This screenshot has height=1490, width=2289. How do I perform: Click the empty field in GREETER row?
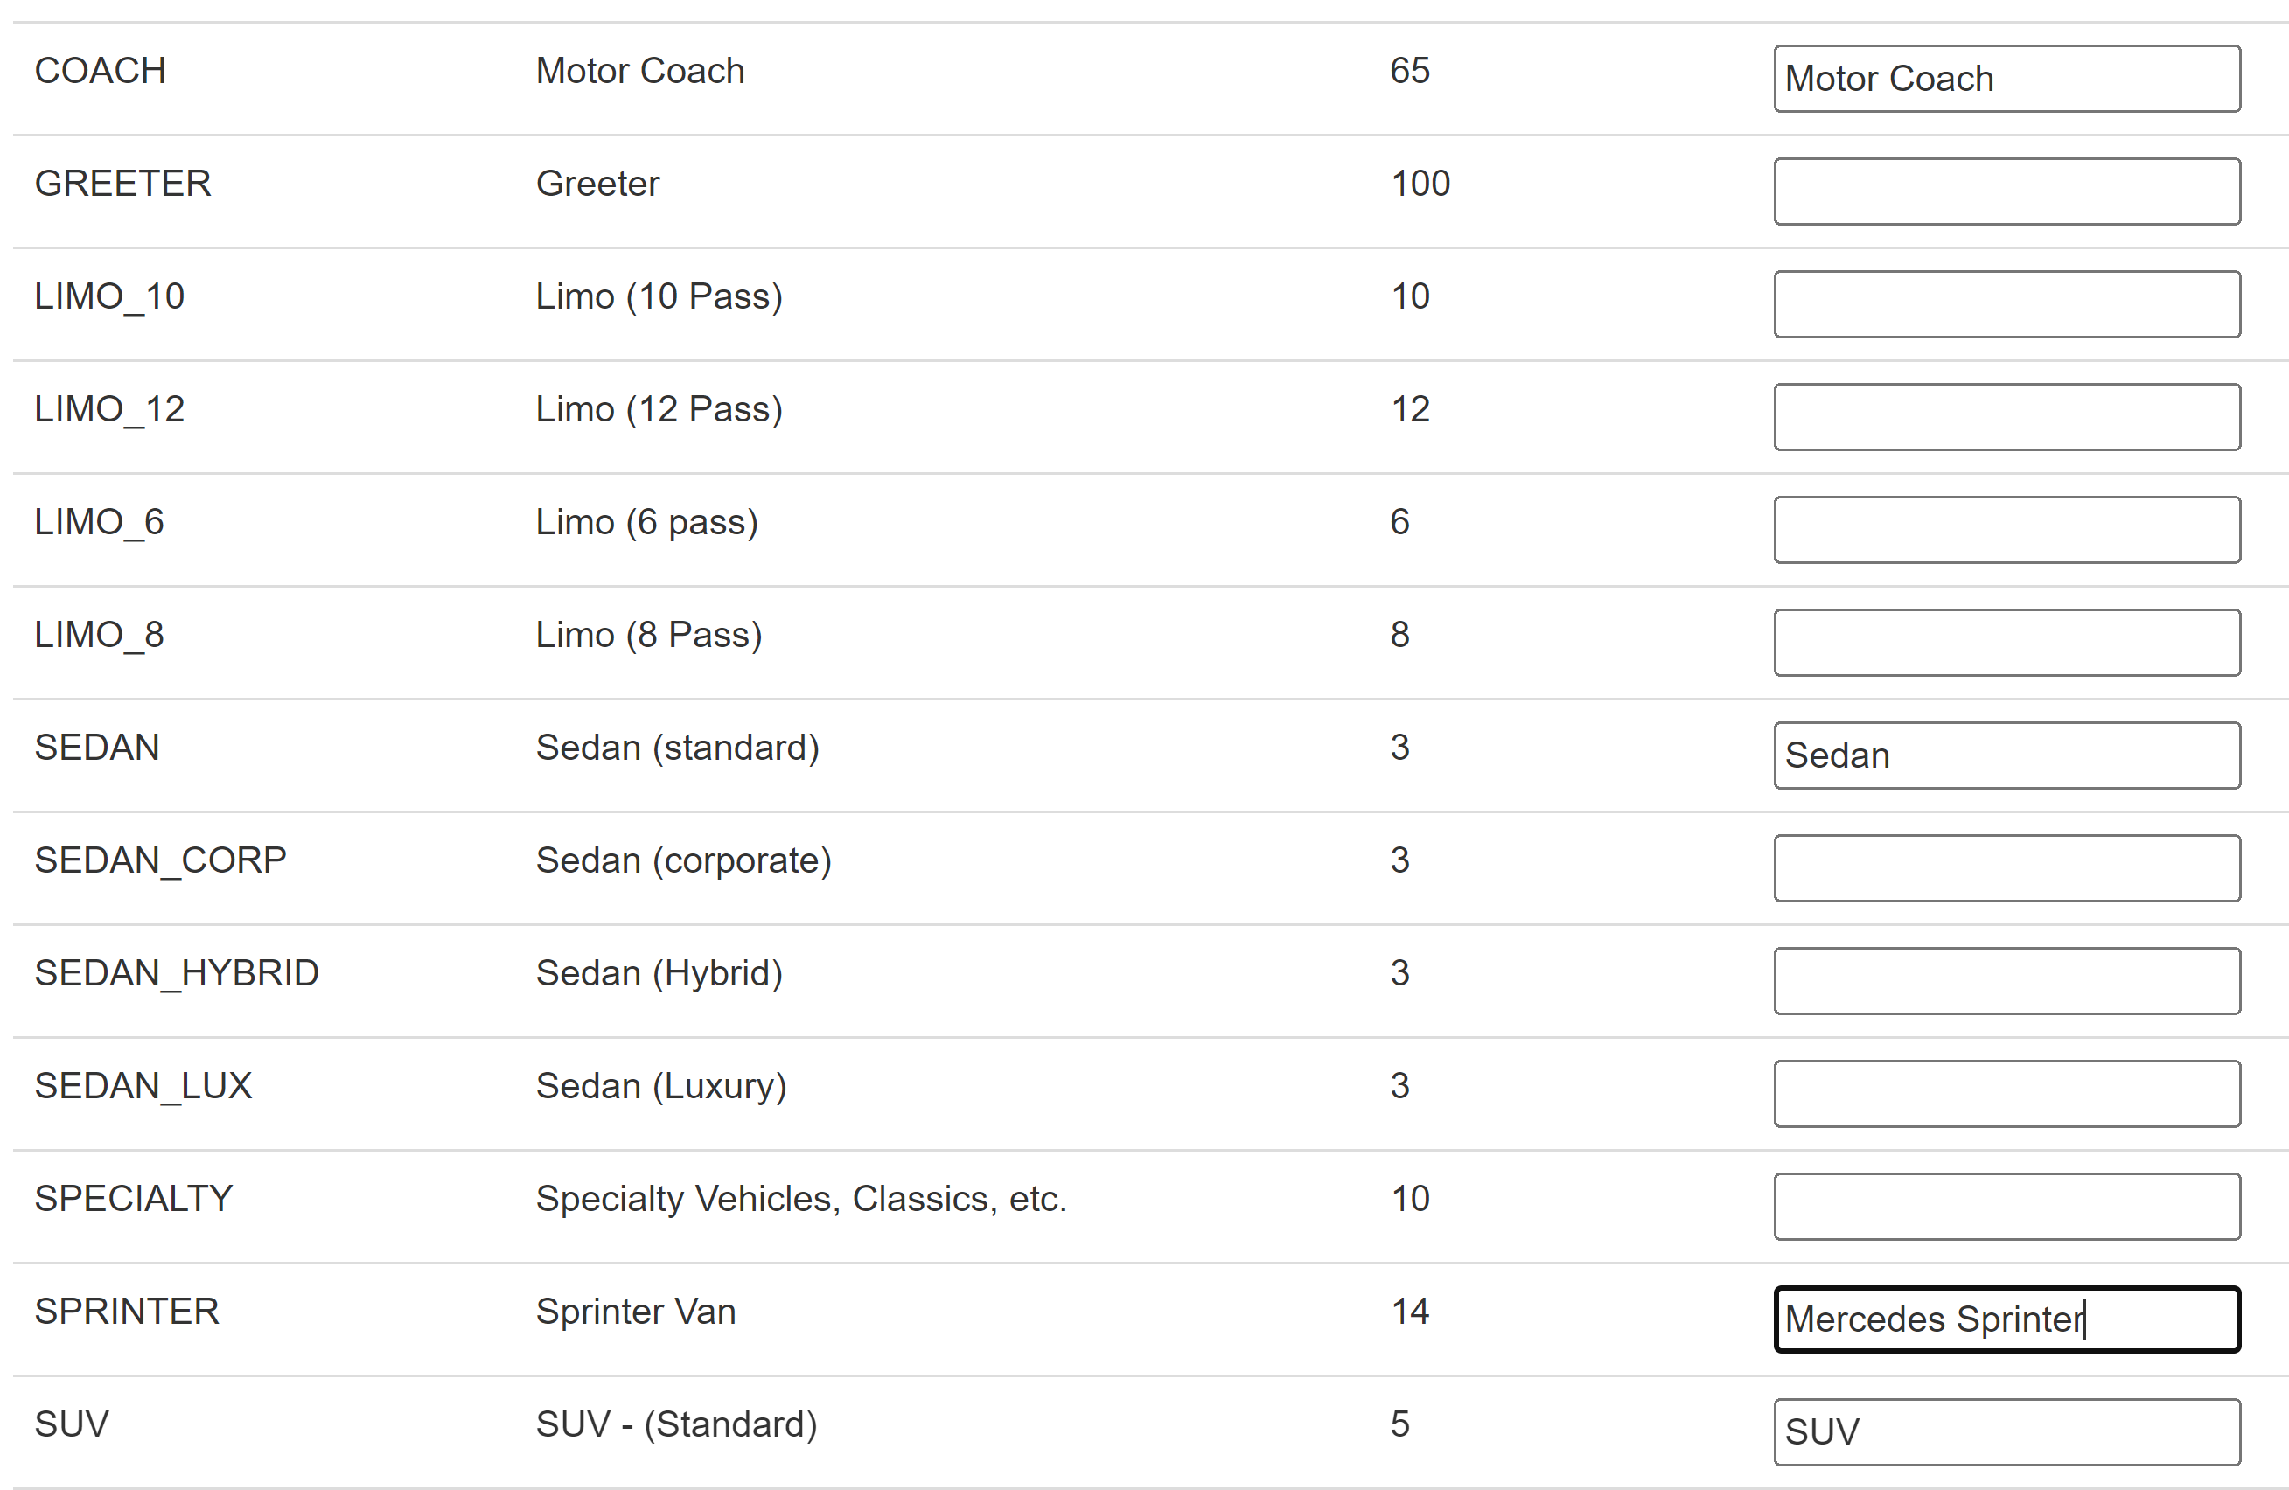(2006, 191)
